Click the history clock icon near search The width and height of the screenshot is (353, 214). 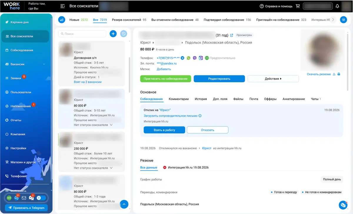[x=124, y=34]
